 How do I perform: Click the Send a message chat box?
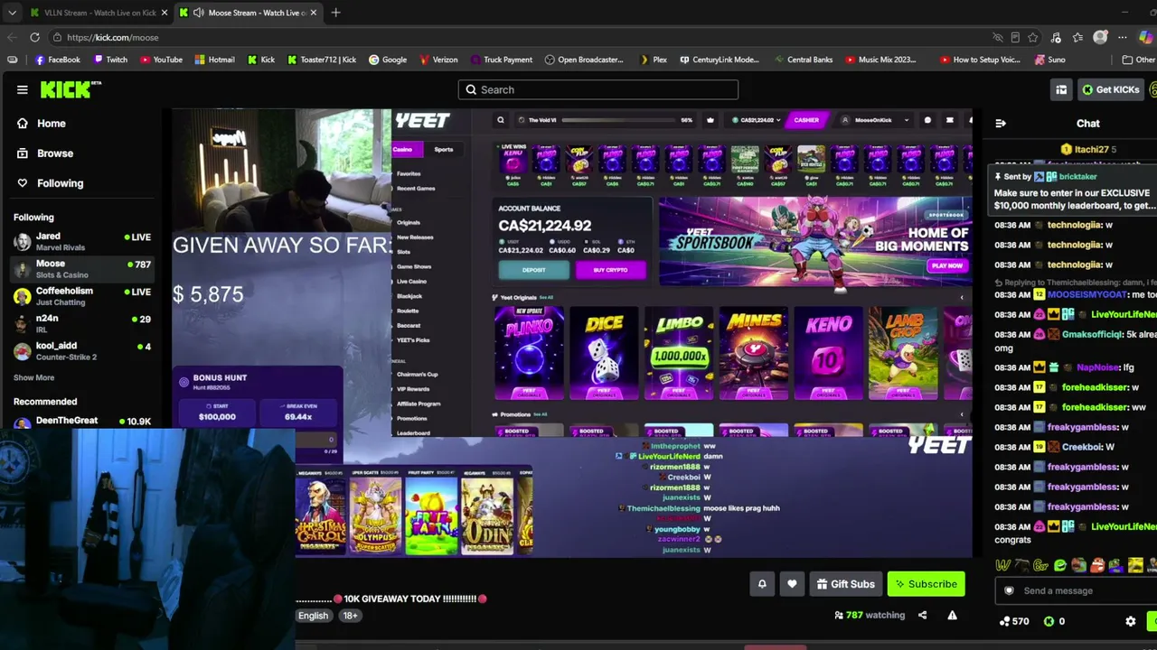click(1076, 590)
